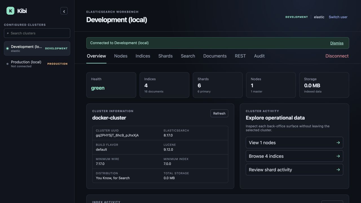The height and width of the screenshot is (203, 361).
Task: Focus the Search clusters input field
Action: (x=37, y=33)
